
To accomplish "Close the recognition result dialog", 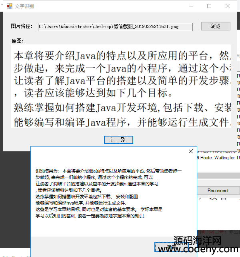I will 191,151.
